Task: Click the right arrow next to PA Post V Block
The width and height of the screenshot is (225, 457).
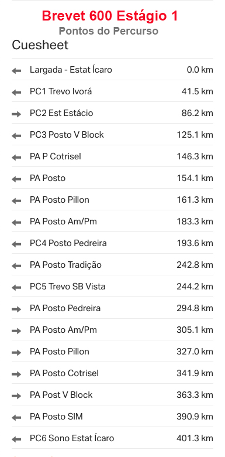Action: (x=16, y=396)
